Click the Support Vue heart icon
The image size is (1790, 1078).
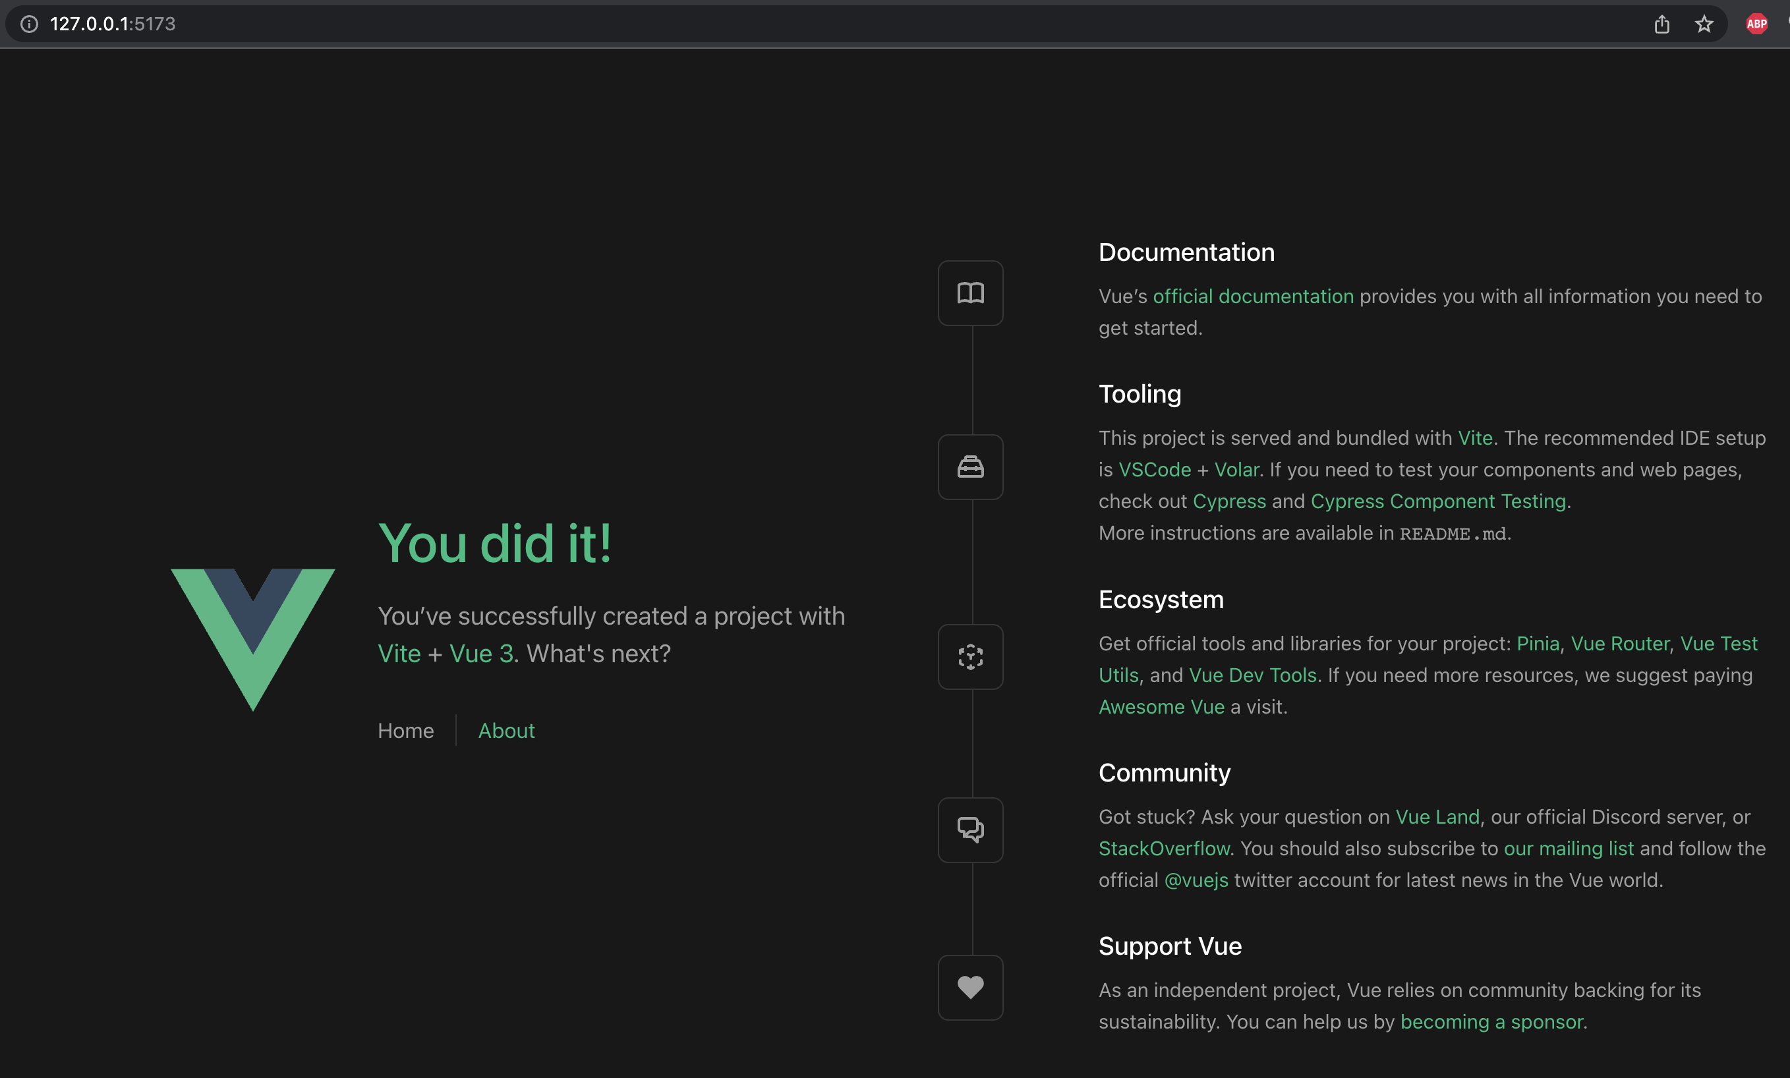click(x=970, y=987)
